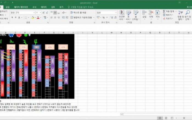Click AutoSum (자동 합계) button

[168, 11]
